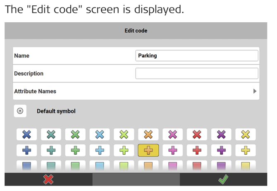The height and width of the screenshot is (191, 277).
Task: Click the empty Description input field
Action: point(197,73)
